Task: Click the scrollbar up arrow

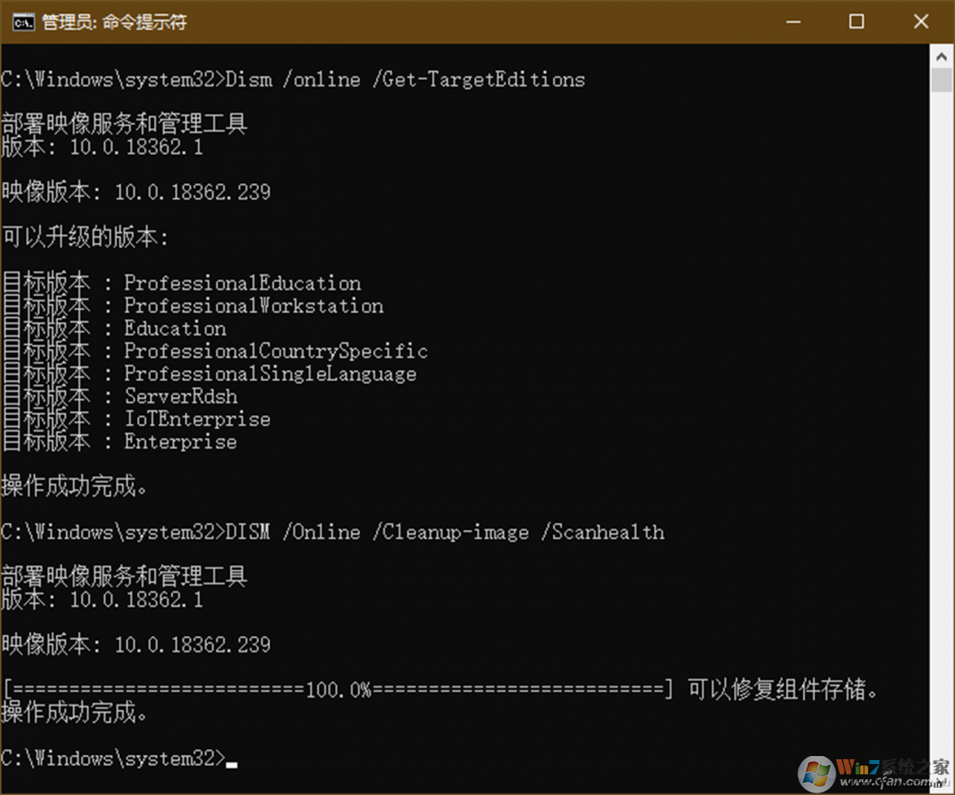Action: pyautogui.click(x=941, y=56)
